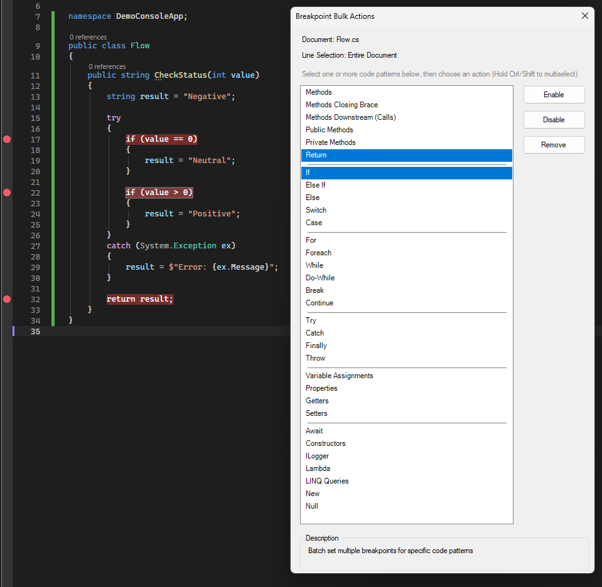Click the namespace DemoConsoleApp line
The image size is (602, 587).
pyautogui.click(x=128, y=16)
